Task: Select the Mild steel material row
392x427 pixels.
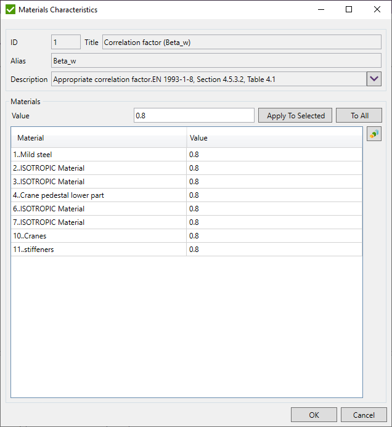Action: tap(99, 155)
